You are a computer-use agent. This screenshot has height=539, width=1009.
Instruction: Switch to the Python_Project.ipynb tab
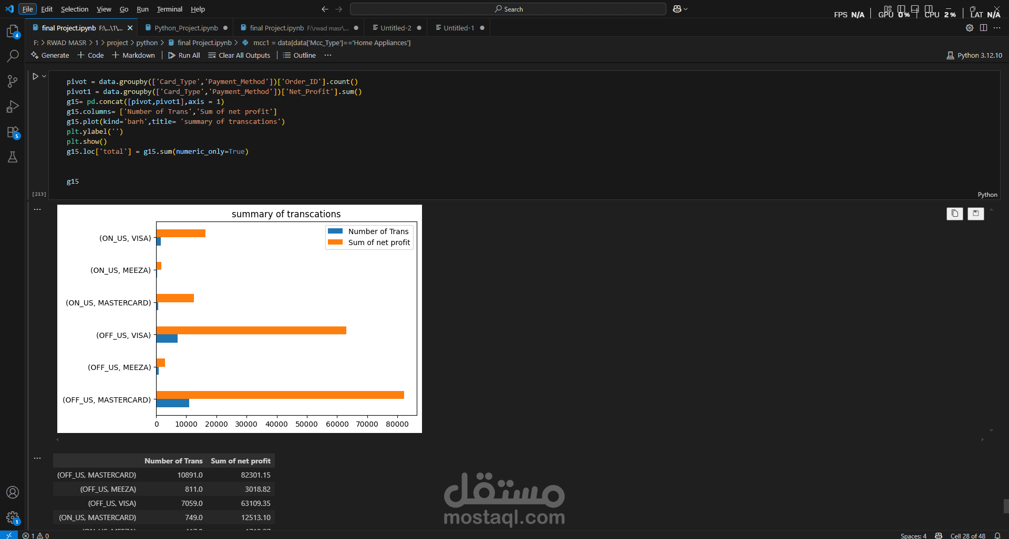click(186, 28)
